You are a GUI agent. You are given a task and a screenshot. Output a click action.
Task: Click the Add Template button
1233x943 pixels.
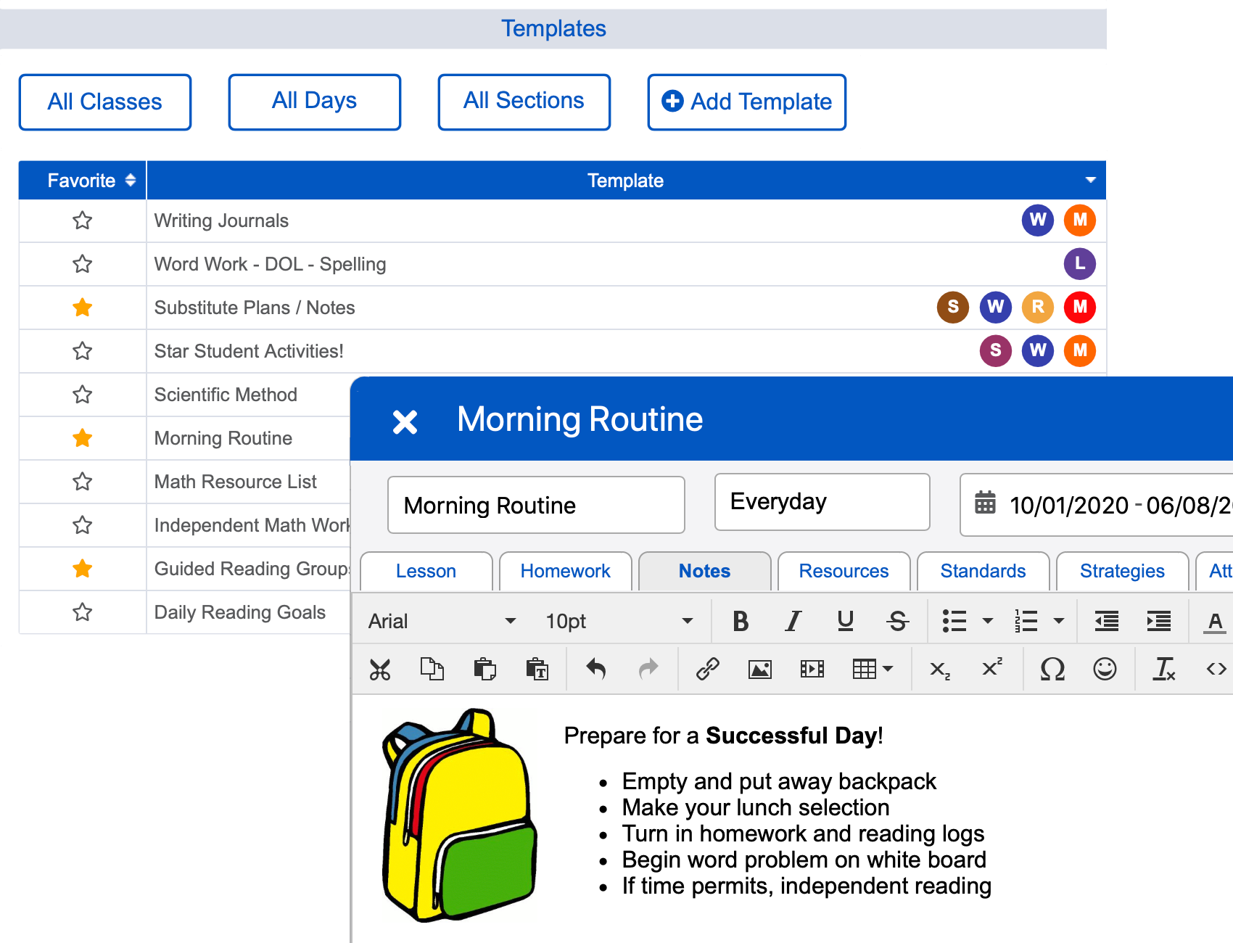(746, 102)
